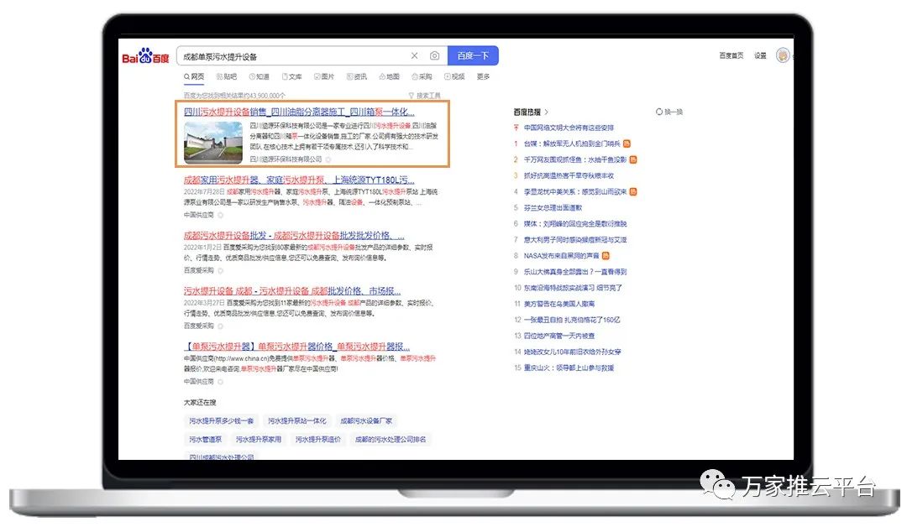Click the user avatar icon
The image size is (907, 527).
(784, 55)
